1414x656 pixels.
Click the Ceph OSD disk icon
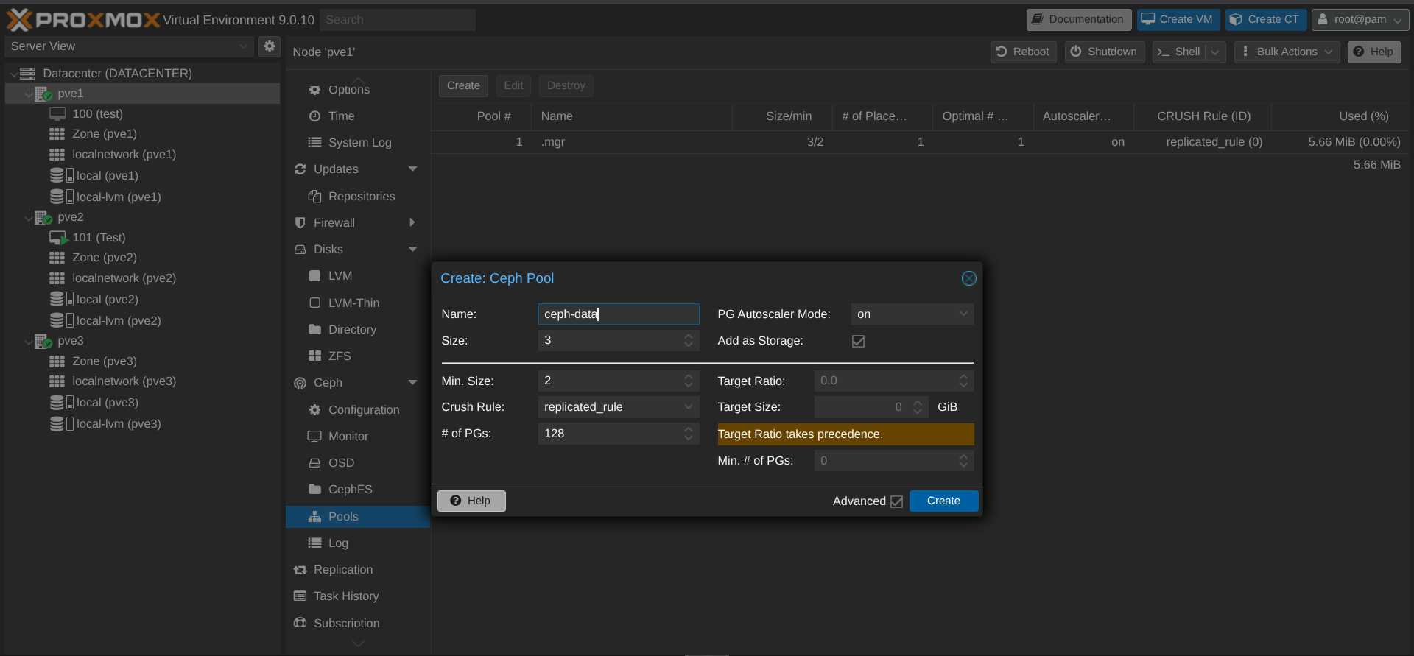point(314,463)
